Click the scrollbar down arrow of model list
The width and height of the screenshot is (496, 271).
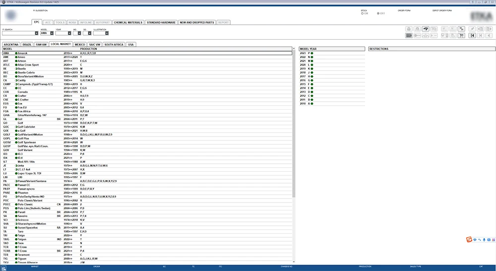point(294,262)
